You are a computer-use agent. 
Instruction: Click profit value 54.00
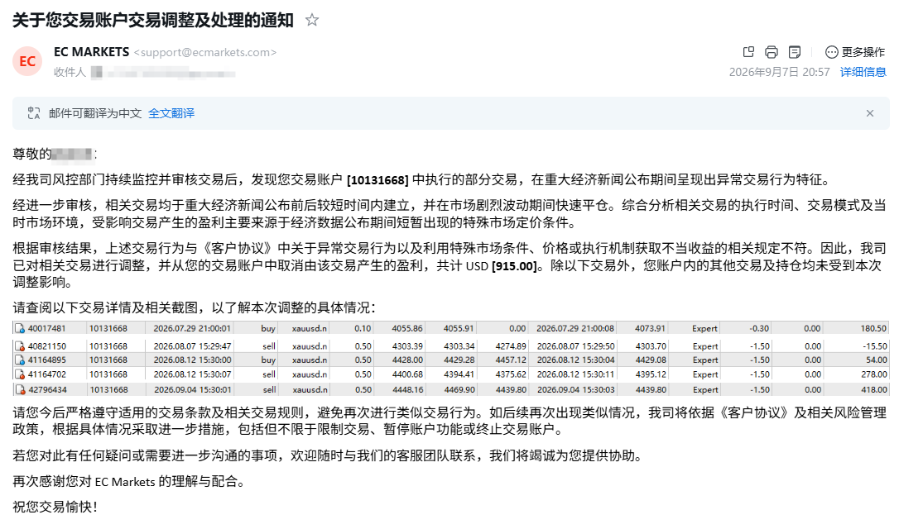point(877,360)
